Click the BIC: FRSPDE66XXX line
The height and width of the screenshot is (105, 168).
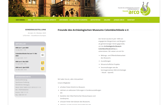pyautogui.click(x=22, y=90)
